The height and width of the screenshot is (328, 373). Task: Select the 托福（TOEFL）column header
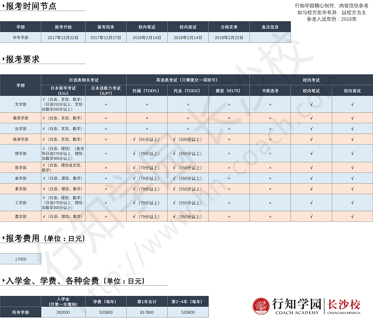point(147,91)
